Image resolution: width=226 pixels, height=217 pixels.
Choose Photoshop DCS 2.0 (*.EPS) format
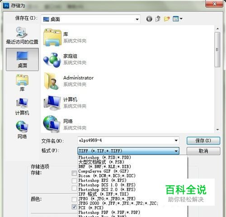coord(107,189)
